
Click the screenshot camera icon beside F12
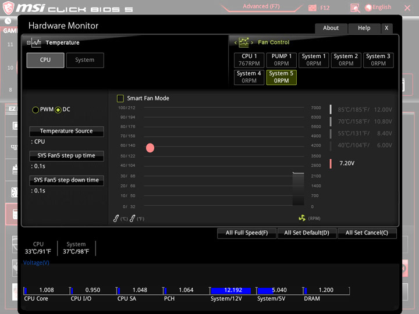tap(312, 8)
